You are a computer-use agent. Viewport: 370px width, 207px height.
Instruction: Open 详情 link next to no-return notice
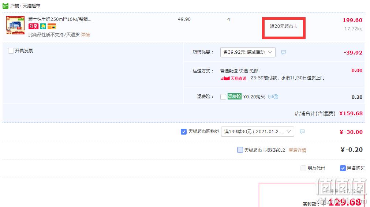click(x=85, y=35)
